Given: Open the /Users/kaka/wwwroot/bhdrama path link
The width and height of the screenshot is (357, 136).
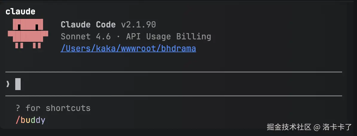Looking at the screenshot, I should coord(128,48).
